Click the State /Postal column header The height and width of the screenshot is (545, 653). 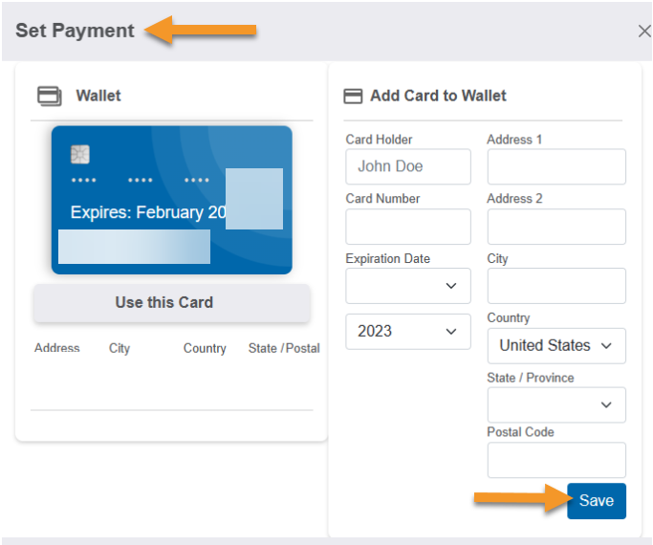pos(284,348)
